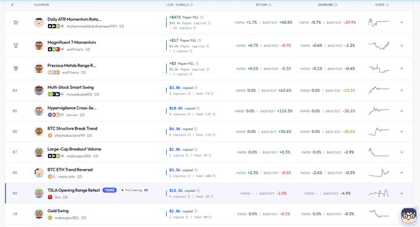Click the help icon next to $16.5k copied
Screen dimensions: 420x227
(x=198, y=191)
